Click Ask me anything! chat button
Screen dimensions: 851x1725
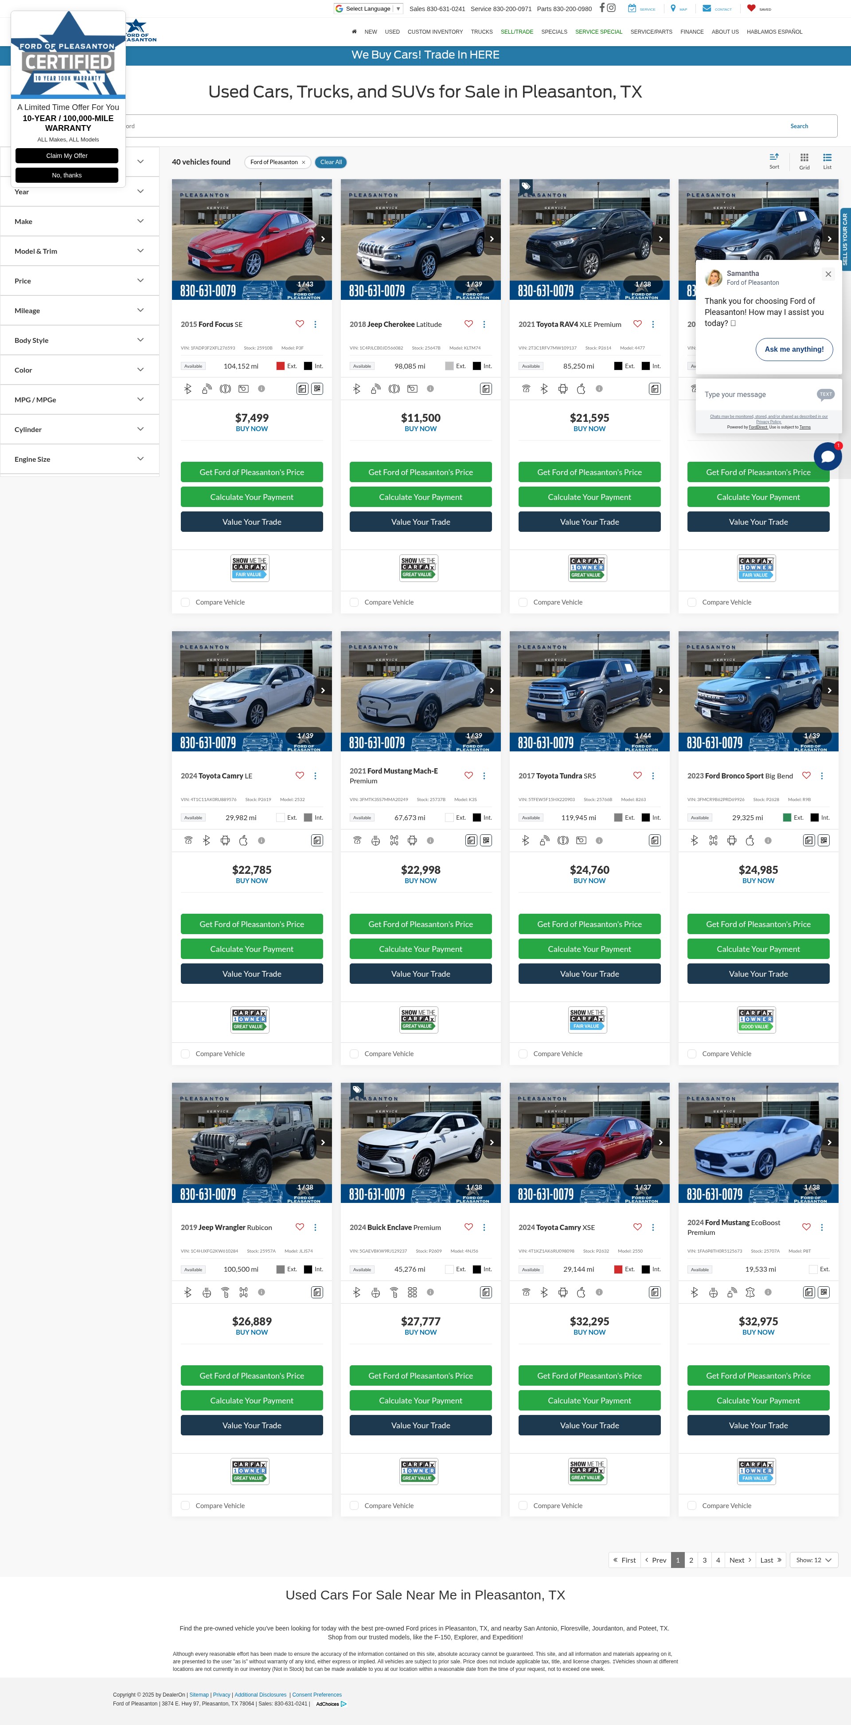794,349
